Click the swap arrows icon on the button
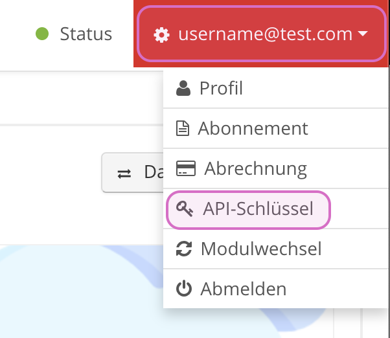The width and height of the screenshot is (390, 338). (x=124, y=174)
